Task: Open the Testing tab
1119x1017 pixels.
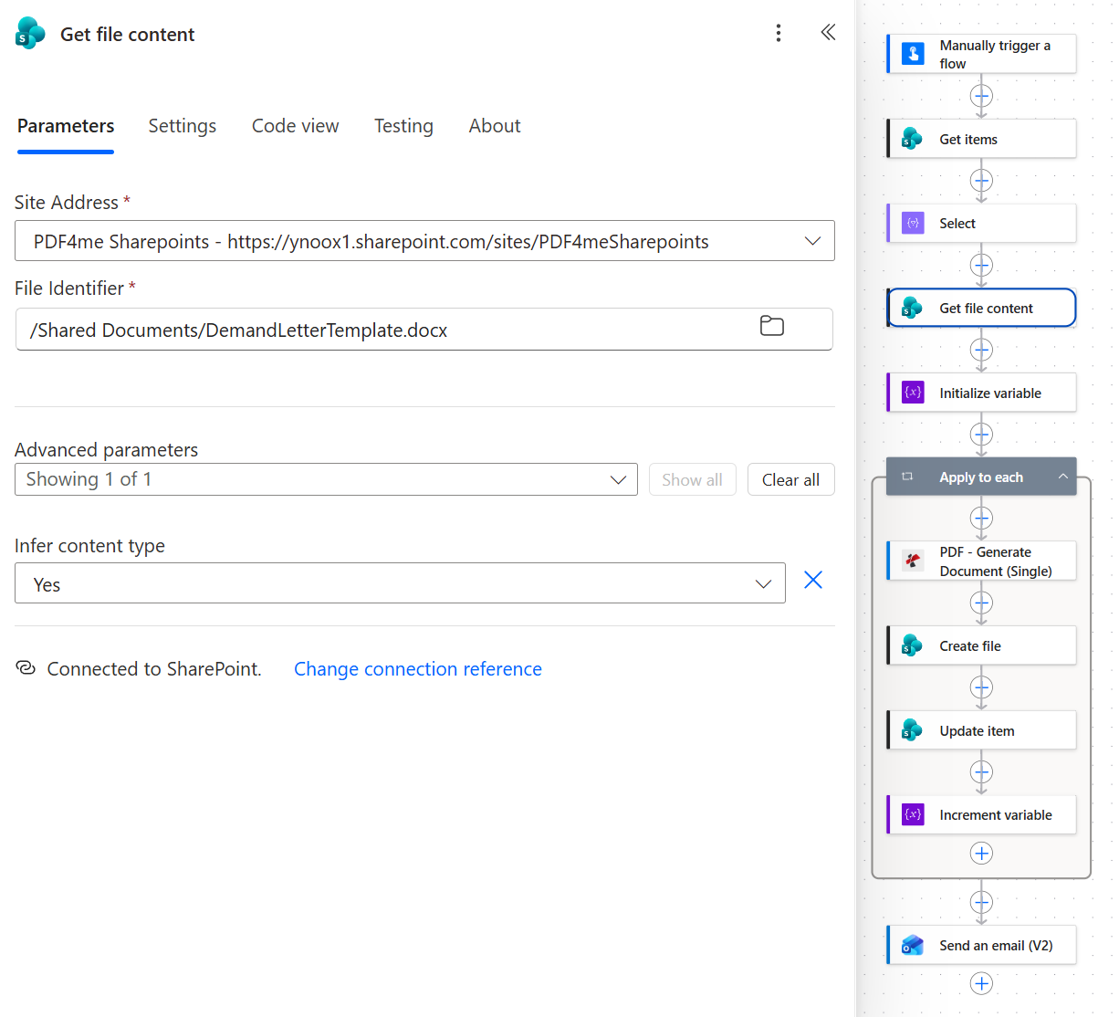Action: [x=403, y=126]
